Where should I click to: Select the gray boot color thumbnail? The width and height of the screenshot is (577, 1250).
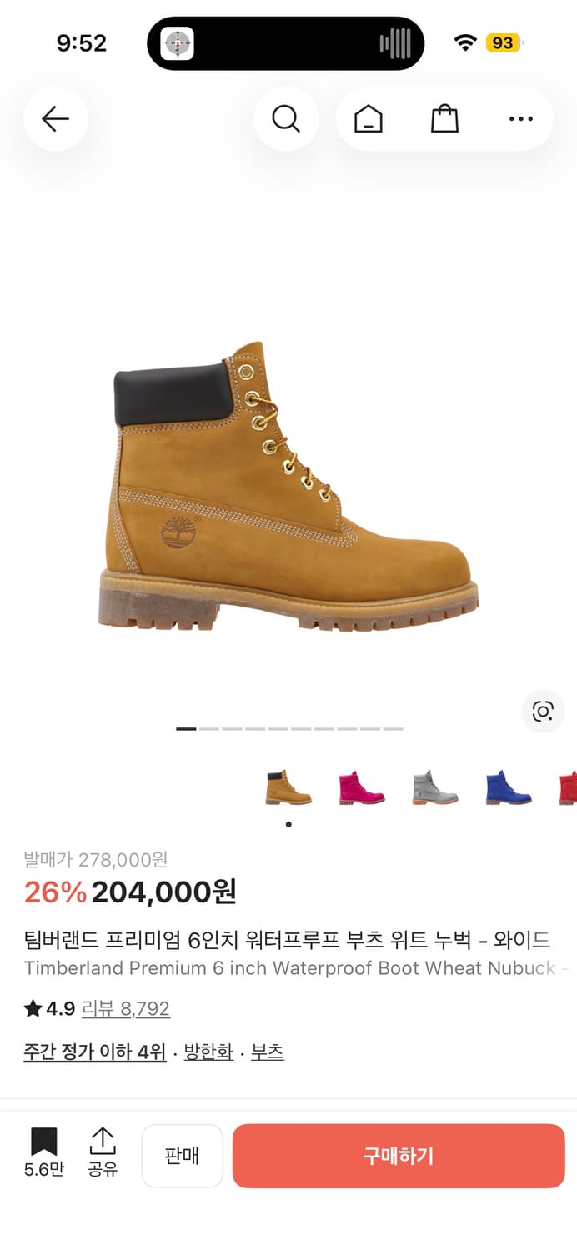[x=435, y=787]
